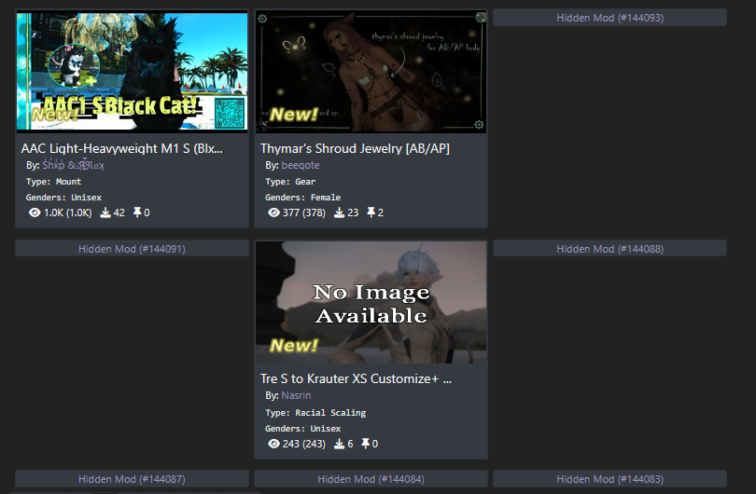The image size is (756, 494).
Task: Click views eye icon on Tre S card
Action: (x=273, y=444)
